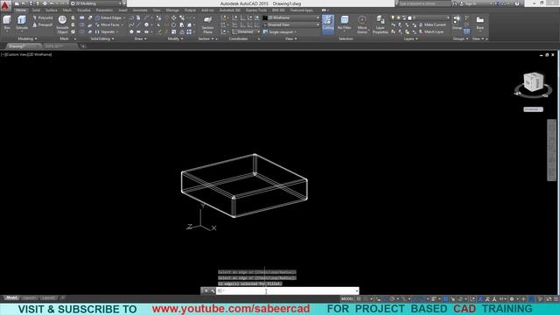Close the command line with X
Screen dimensions: 560x315
(x=206, y=291)
